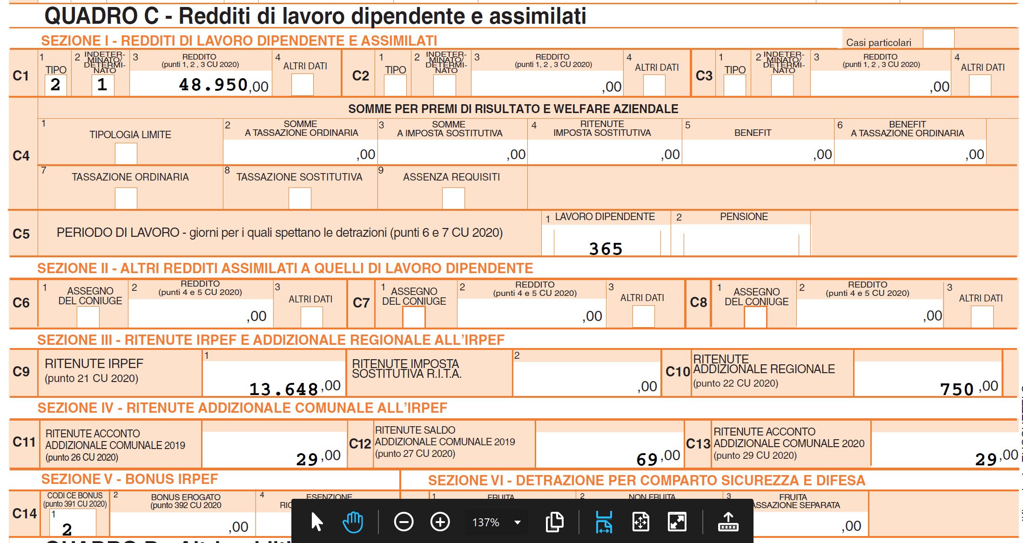Select the arrow selection tool
The image size is (1023, 543).
(316, 522)
